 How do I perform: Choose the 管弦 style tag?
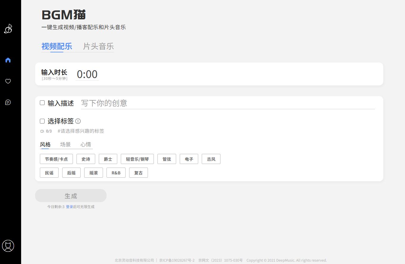point(167,159)
